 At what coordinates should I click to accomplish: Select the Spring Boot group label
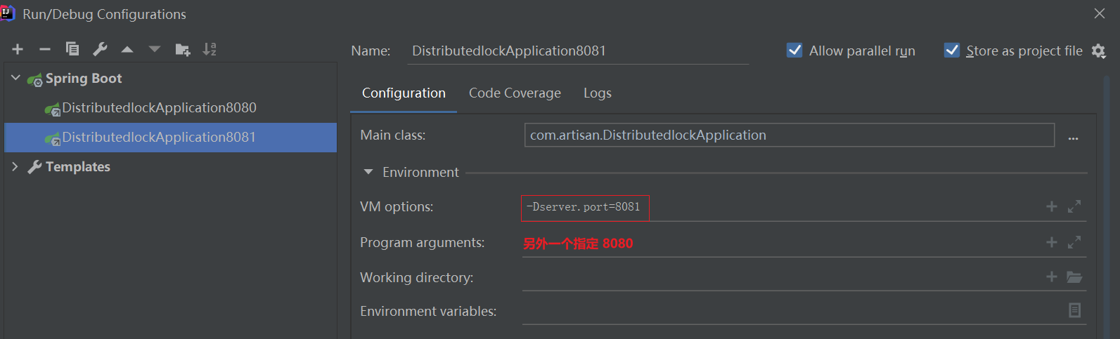point(84,79)
